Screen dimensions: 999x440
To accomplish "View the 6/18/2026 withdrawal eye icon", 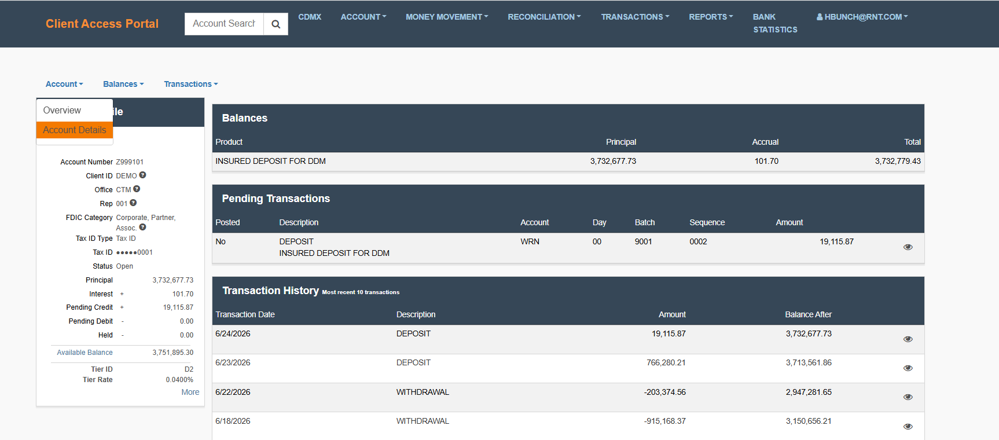I will point(908,427).
